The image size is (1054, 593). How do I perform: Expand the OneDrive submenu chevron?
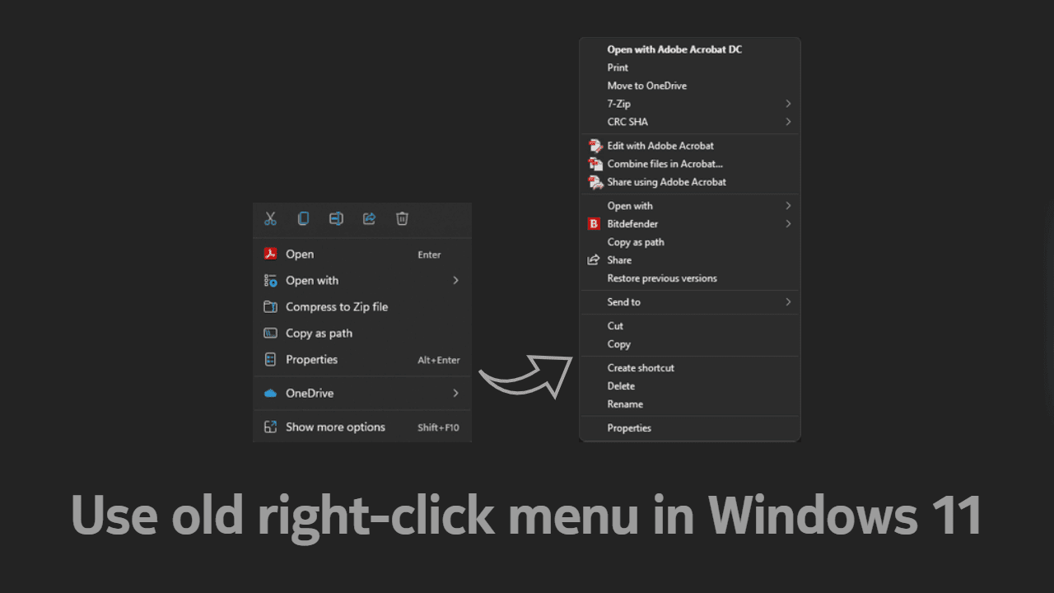coord(455,394)
